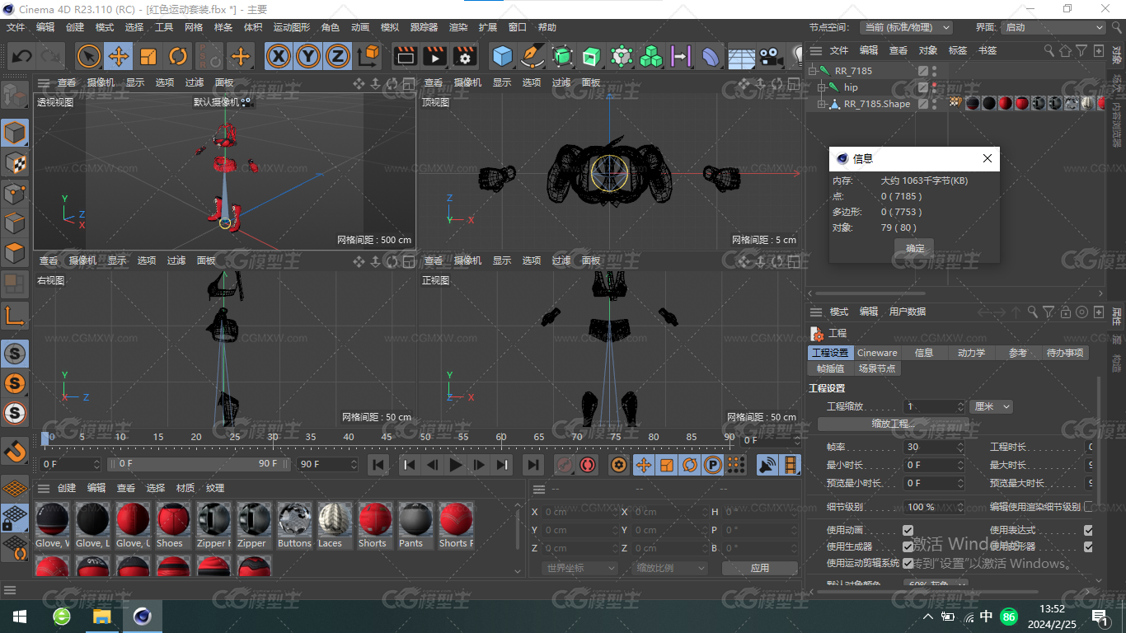Image resolution: width=1126 pixels, height=633 pixels.
Task: Open the 运动图形 menu
Action: tap(292, 27)
